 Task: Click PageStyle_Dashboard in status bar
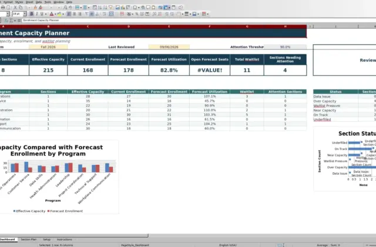point(135,245)
